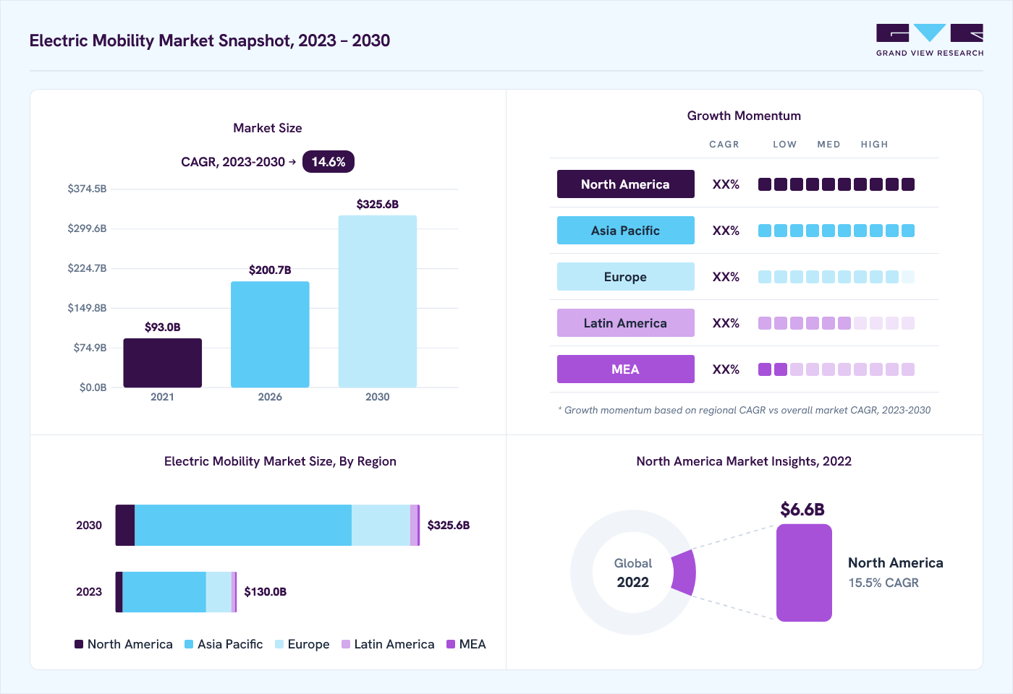Click the purple donut chart slice
Image resolution: width=1013 pixels, height=694 pixels.
coord(684,573)
